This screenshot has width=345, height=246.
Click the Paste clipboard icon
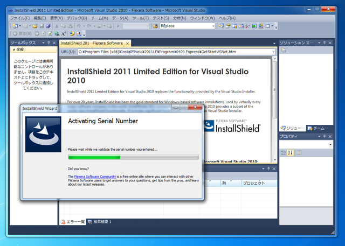(x=70, y=26)
